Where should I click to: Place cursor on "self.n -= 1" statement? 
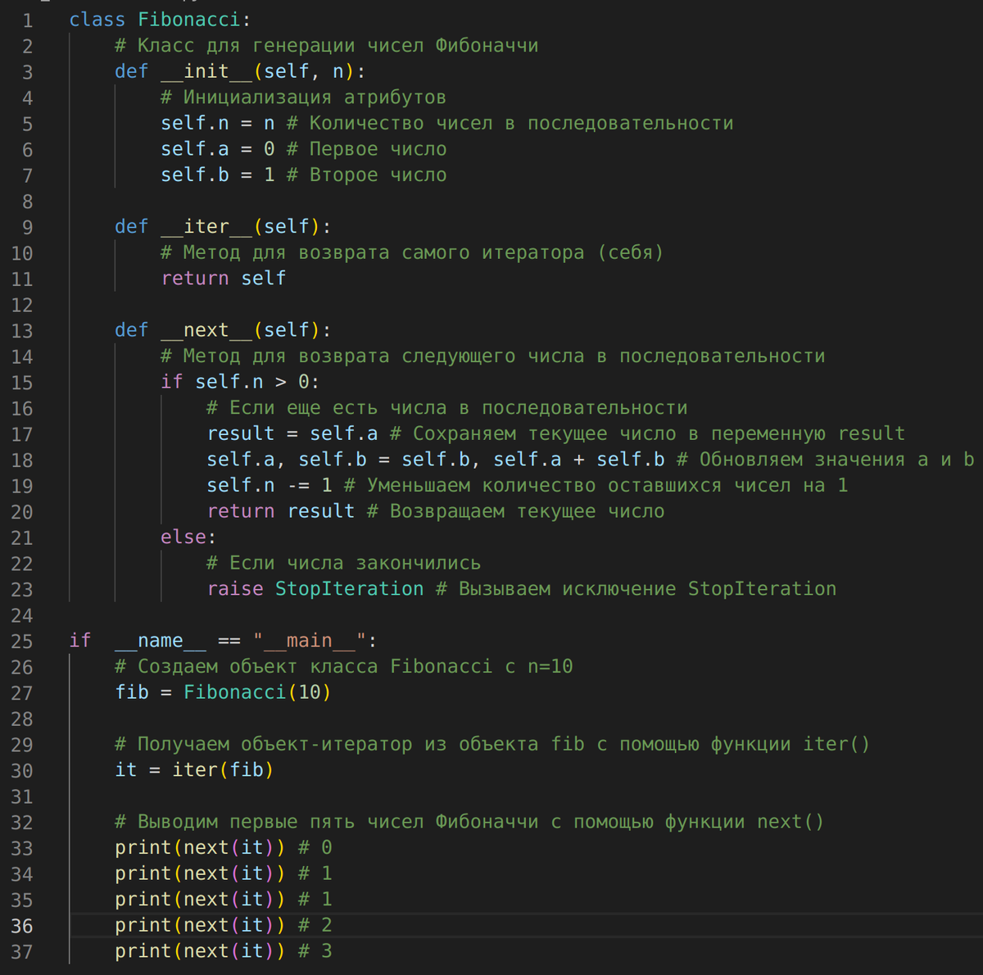(x=270, y=486)
